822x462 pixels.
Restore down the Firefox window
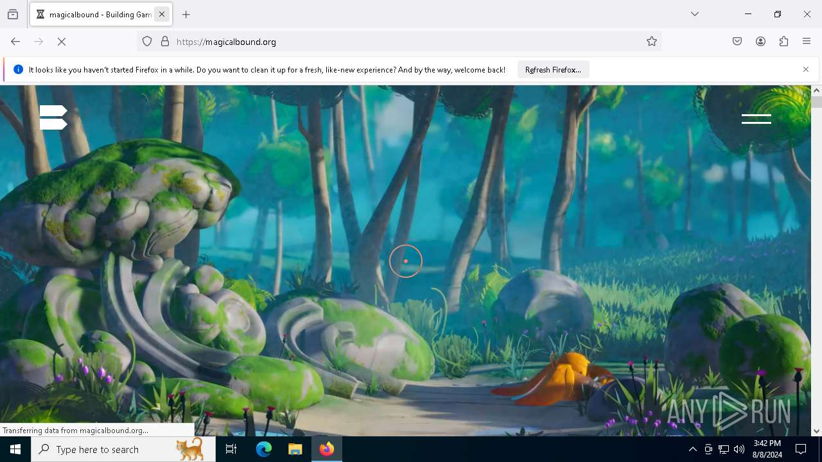tap(778, 14)
